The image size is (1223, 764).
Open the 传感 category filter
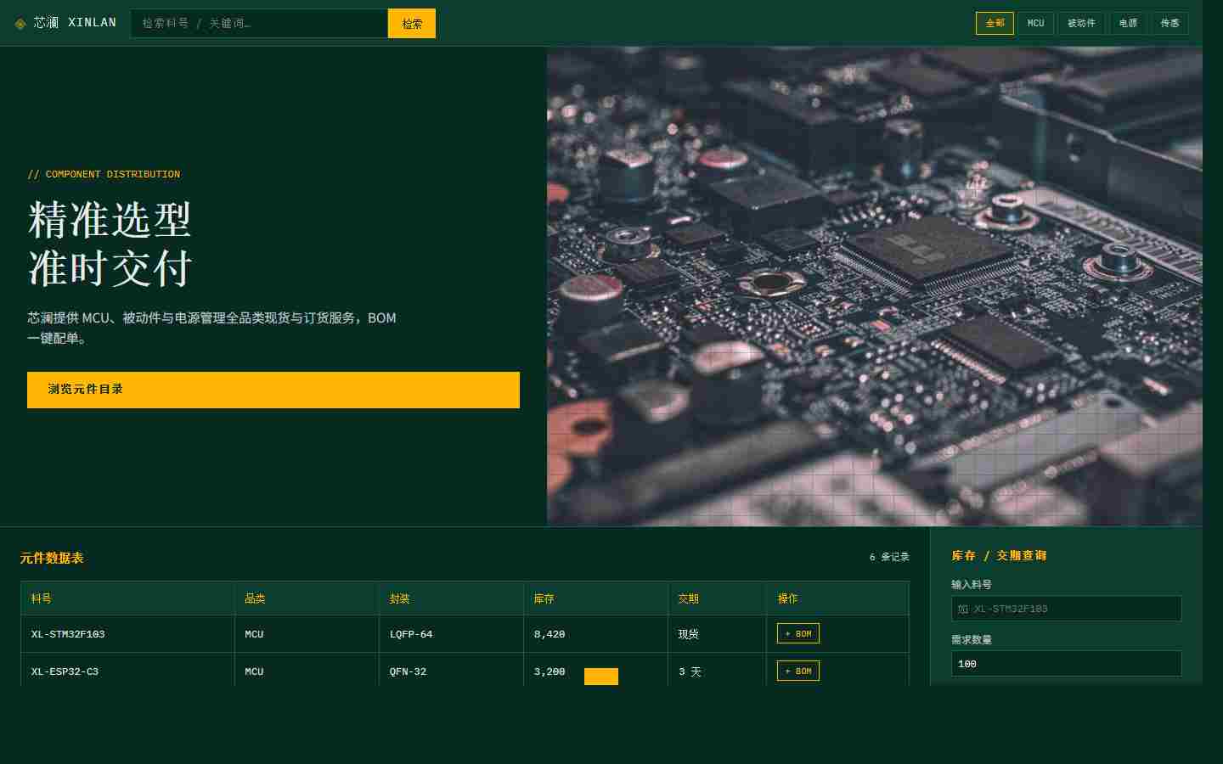pos(1169,23)
